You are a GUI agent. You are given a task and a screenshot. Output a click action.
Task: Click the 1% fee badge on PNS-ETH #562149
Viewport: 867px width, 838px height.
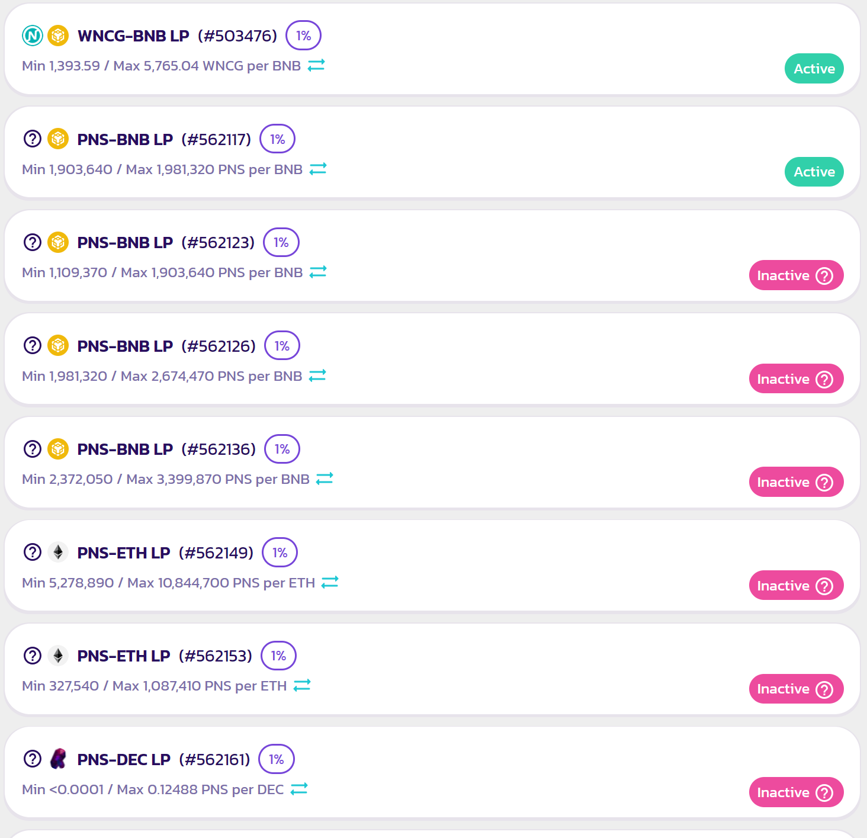[280, 553]
